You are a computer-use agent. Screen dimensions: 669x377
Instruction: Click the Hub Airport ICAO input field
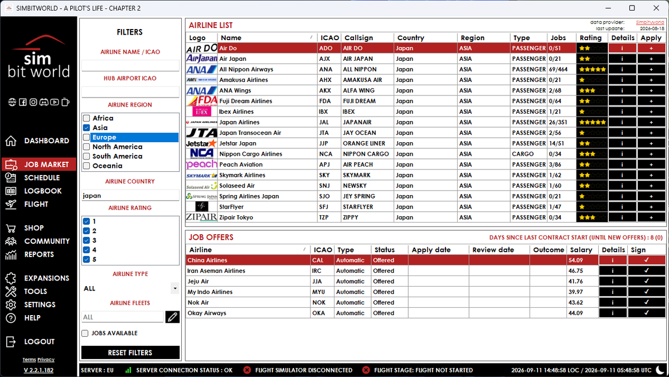[x=130, y=91]
